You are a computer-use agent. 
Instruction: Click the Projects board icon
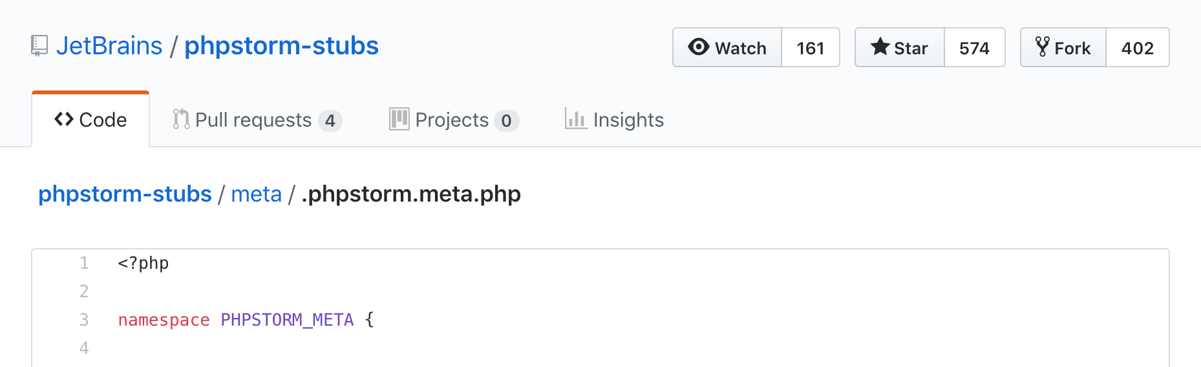coord(399,119)
